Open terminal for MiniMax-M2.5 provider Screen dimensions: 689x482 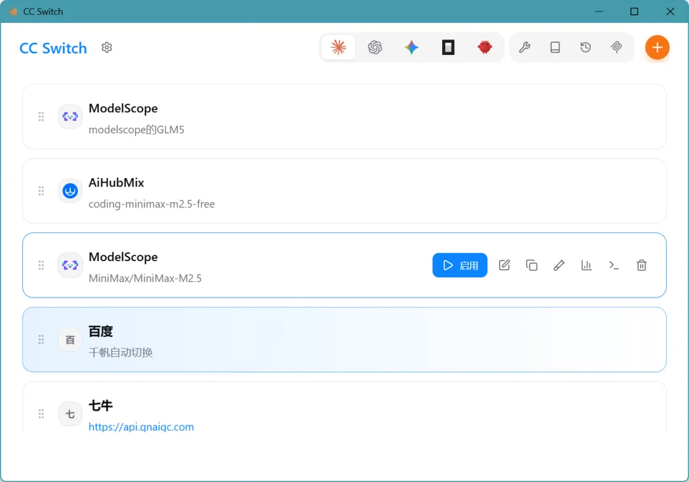coord(614,265)
